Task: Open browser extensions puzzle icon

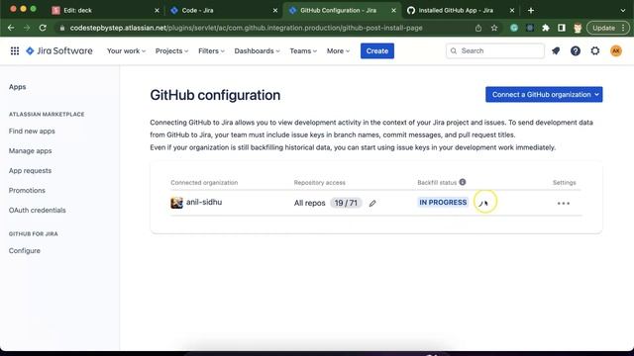Action: tap(546, 28)
